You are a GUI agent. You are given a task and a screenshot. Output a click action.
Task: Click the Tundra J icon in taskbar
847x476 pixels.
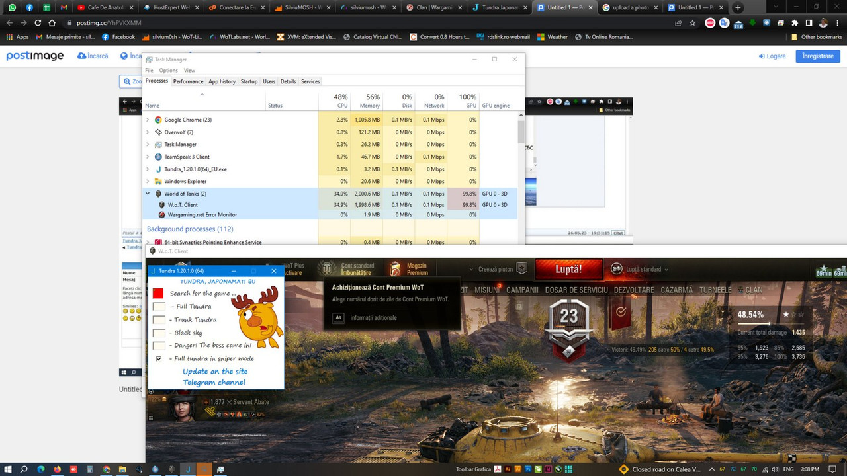click(x=188, y=469)
